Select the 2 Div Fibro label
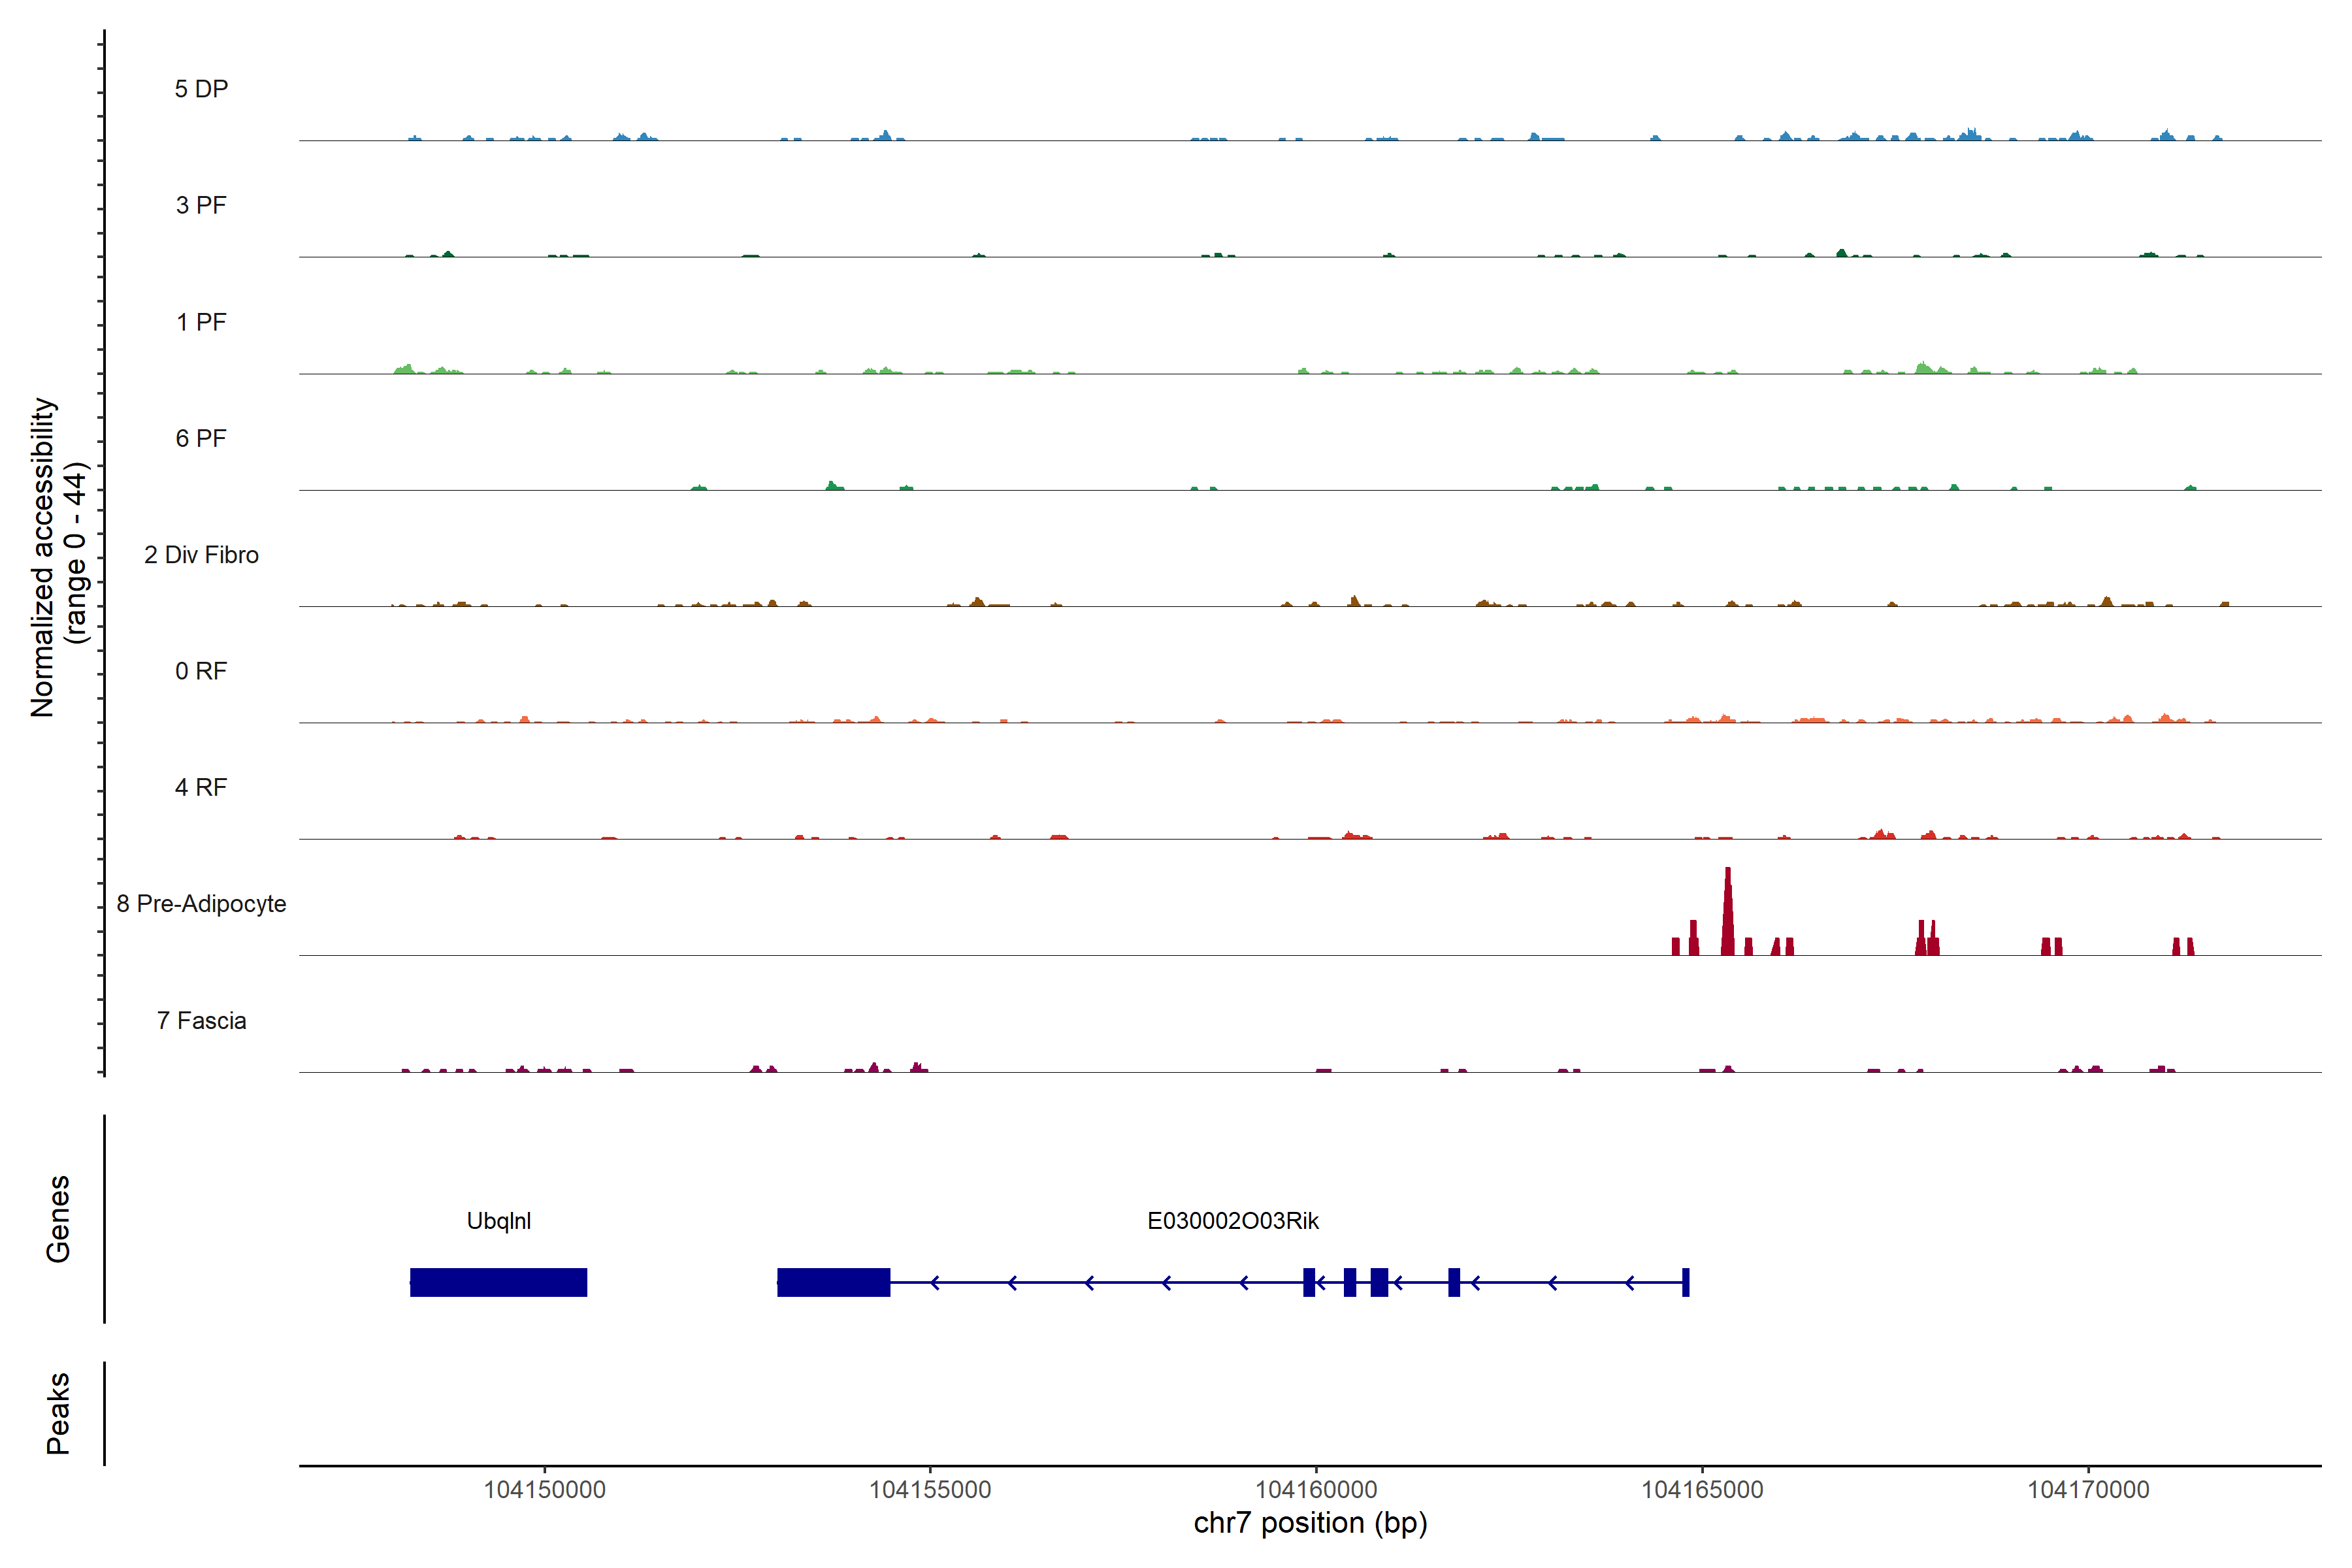 201,555
